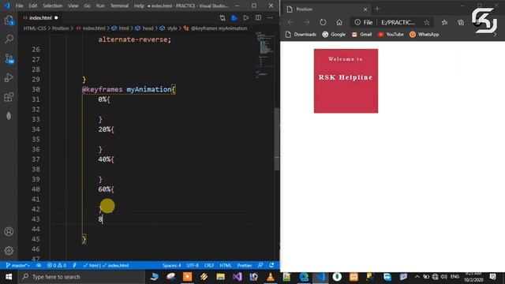
Task: Click the Windows Start button
Action: 9,277
